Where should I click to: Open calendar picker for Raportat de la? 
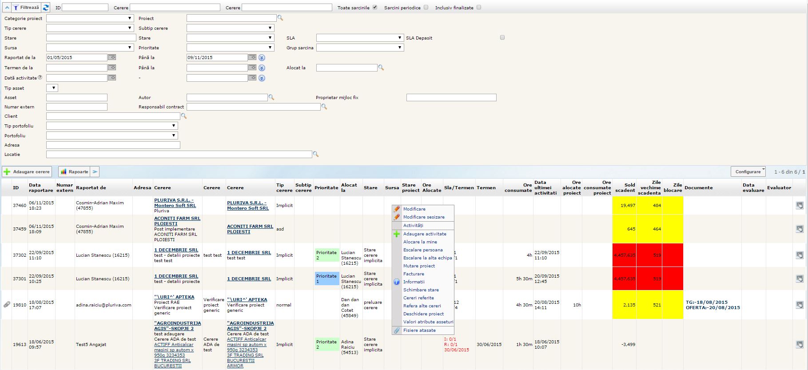[x=112, y=57]
